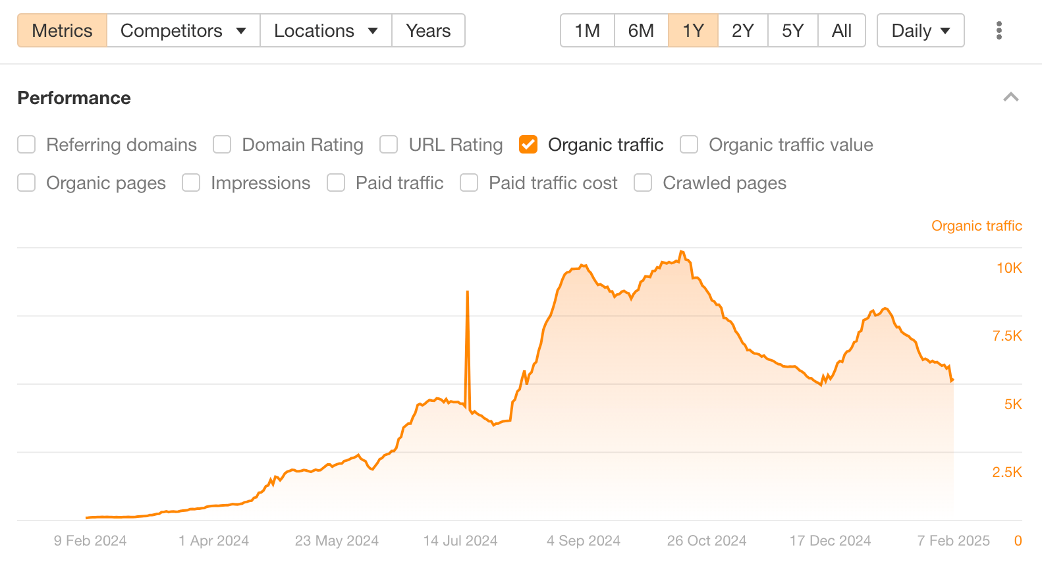
Task: Check the Crawled pages checkbox
Action: (x=643, y=183)
